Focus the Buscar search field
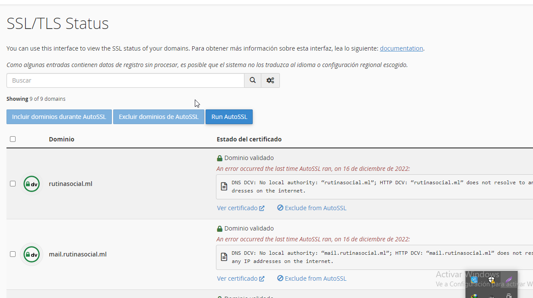 click(x=125, y=80)
